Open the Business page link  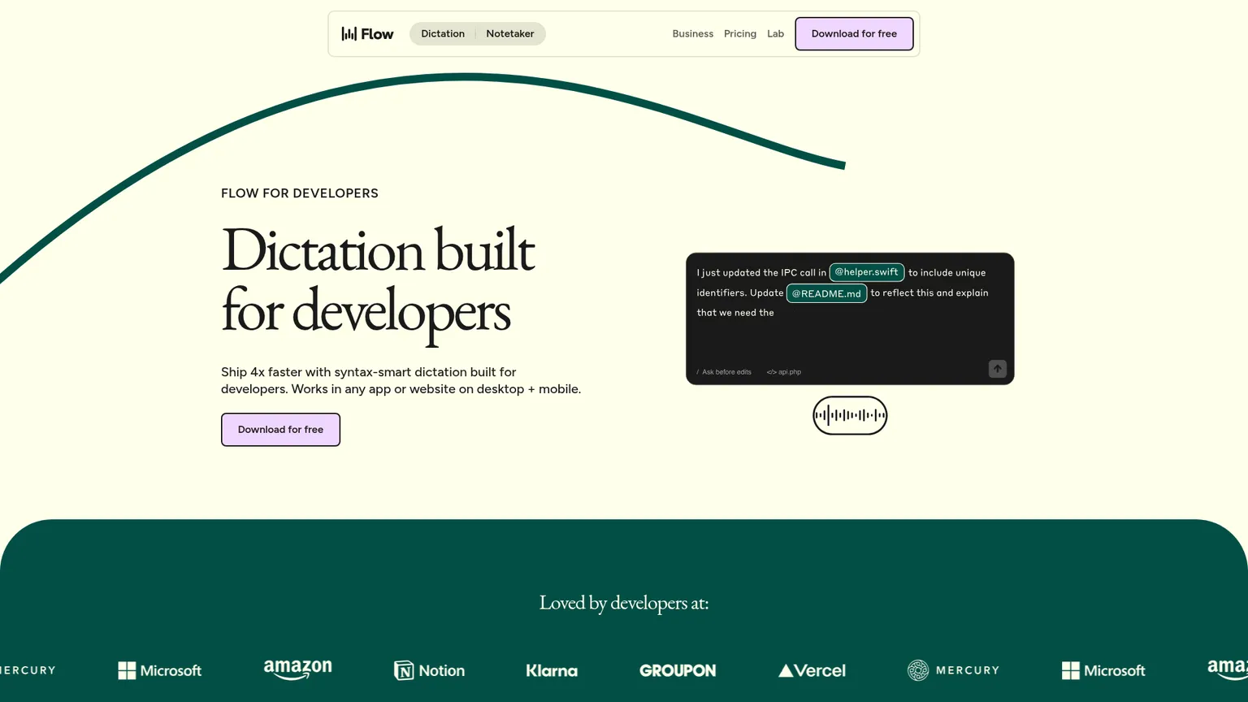click(693, 34)
